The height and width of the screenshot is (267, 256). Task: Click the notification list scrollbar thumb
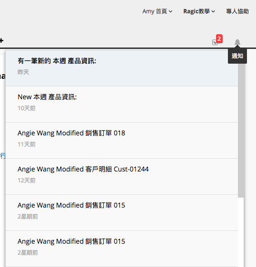click(x=241, y=130)
